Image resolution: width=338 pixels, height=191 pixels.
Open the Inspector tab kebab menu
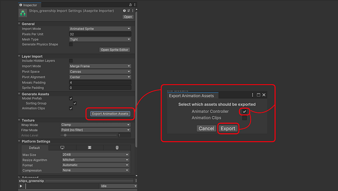135,5
